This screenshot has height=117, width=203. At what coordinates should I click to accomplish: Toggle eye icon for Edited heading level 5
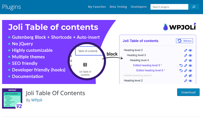190,66
